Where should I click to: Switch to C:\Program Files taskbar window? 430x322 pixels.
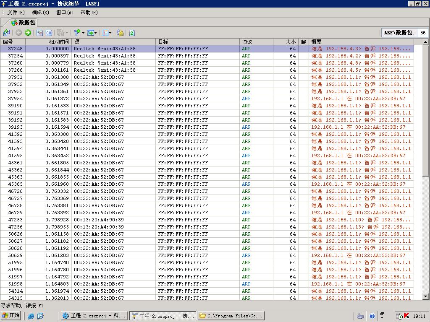coord(231,316)
